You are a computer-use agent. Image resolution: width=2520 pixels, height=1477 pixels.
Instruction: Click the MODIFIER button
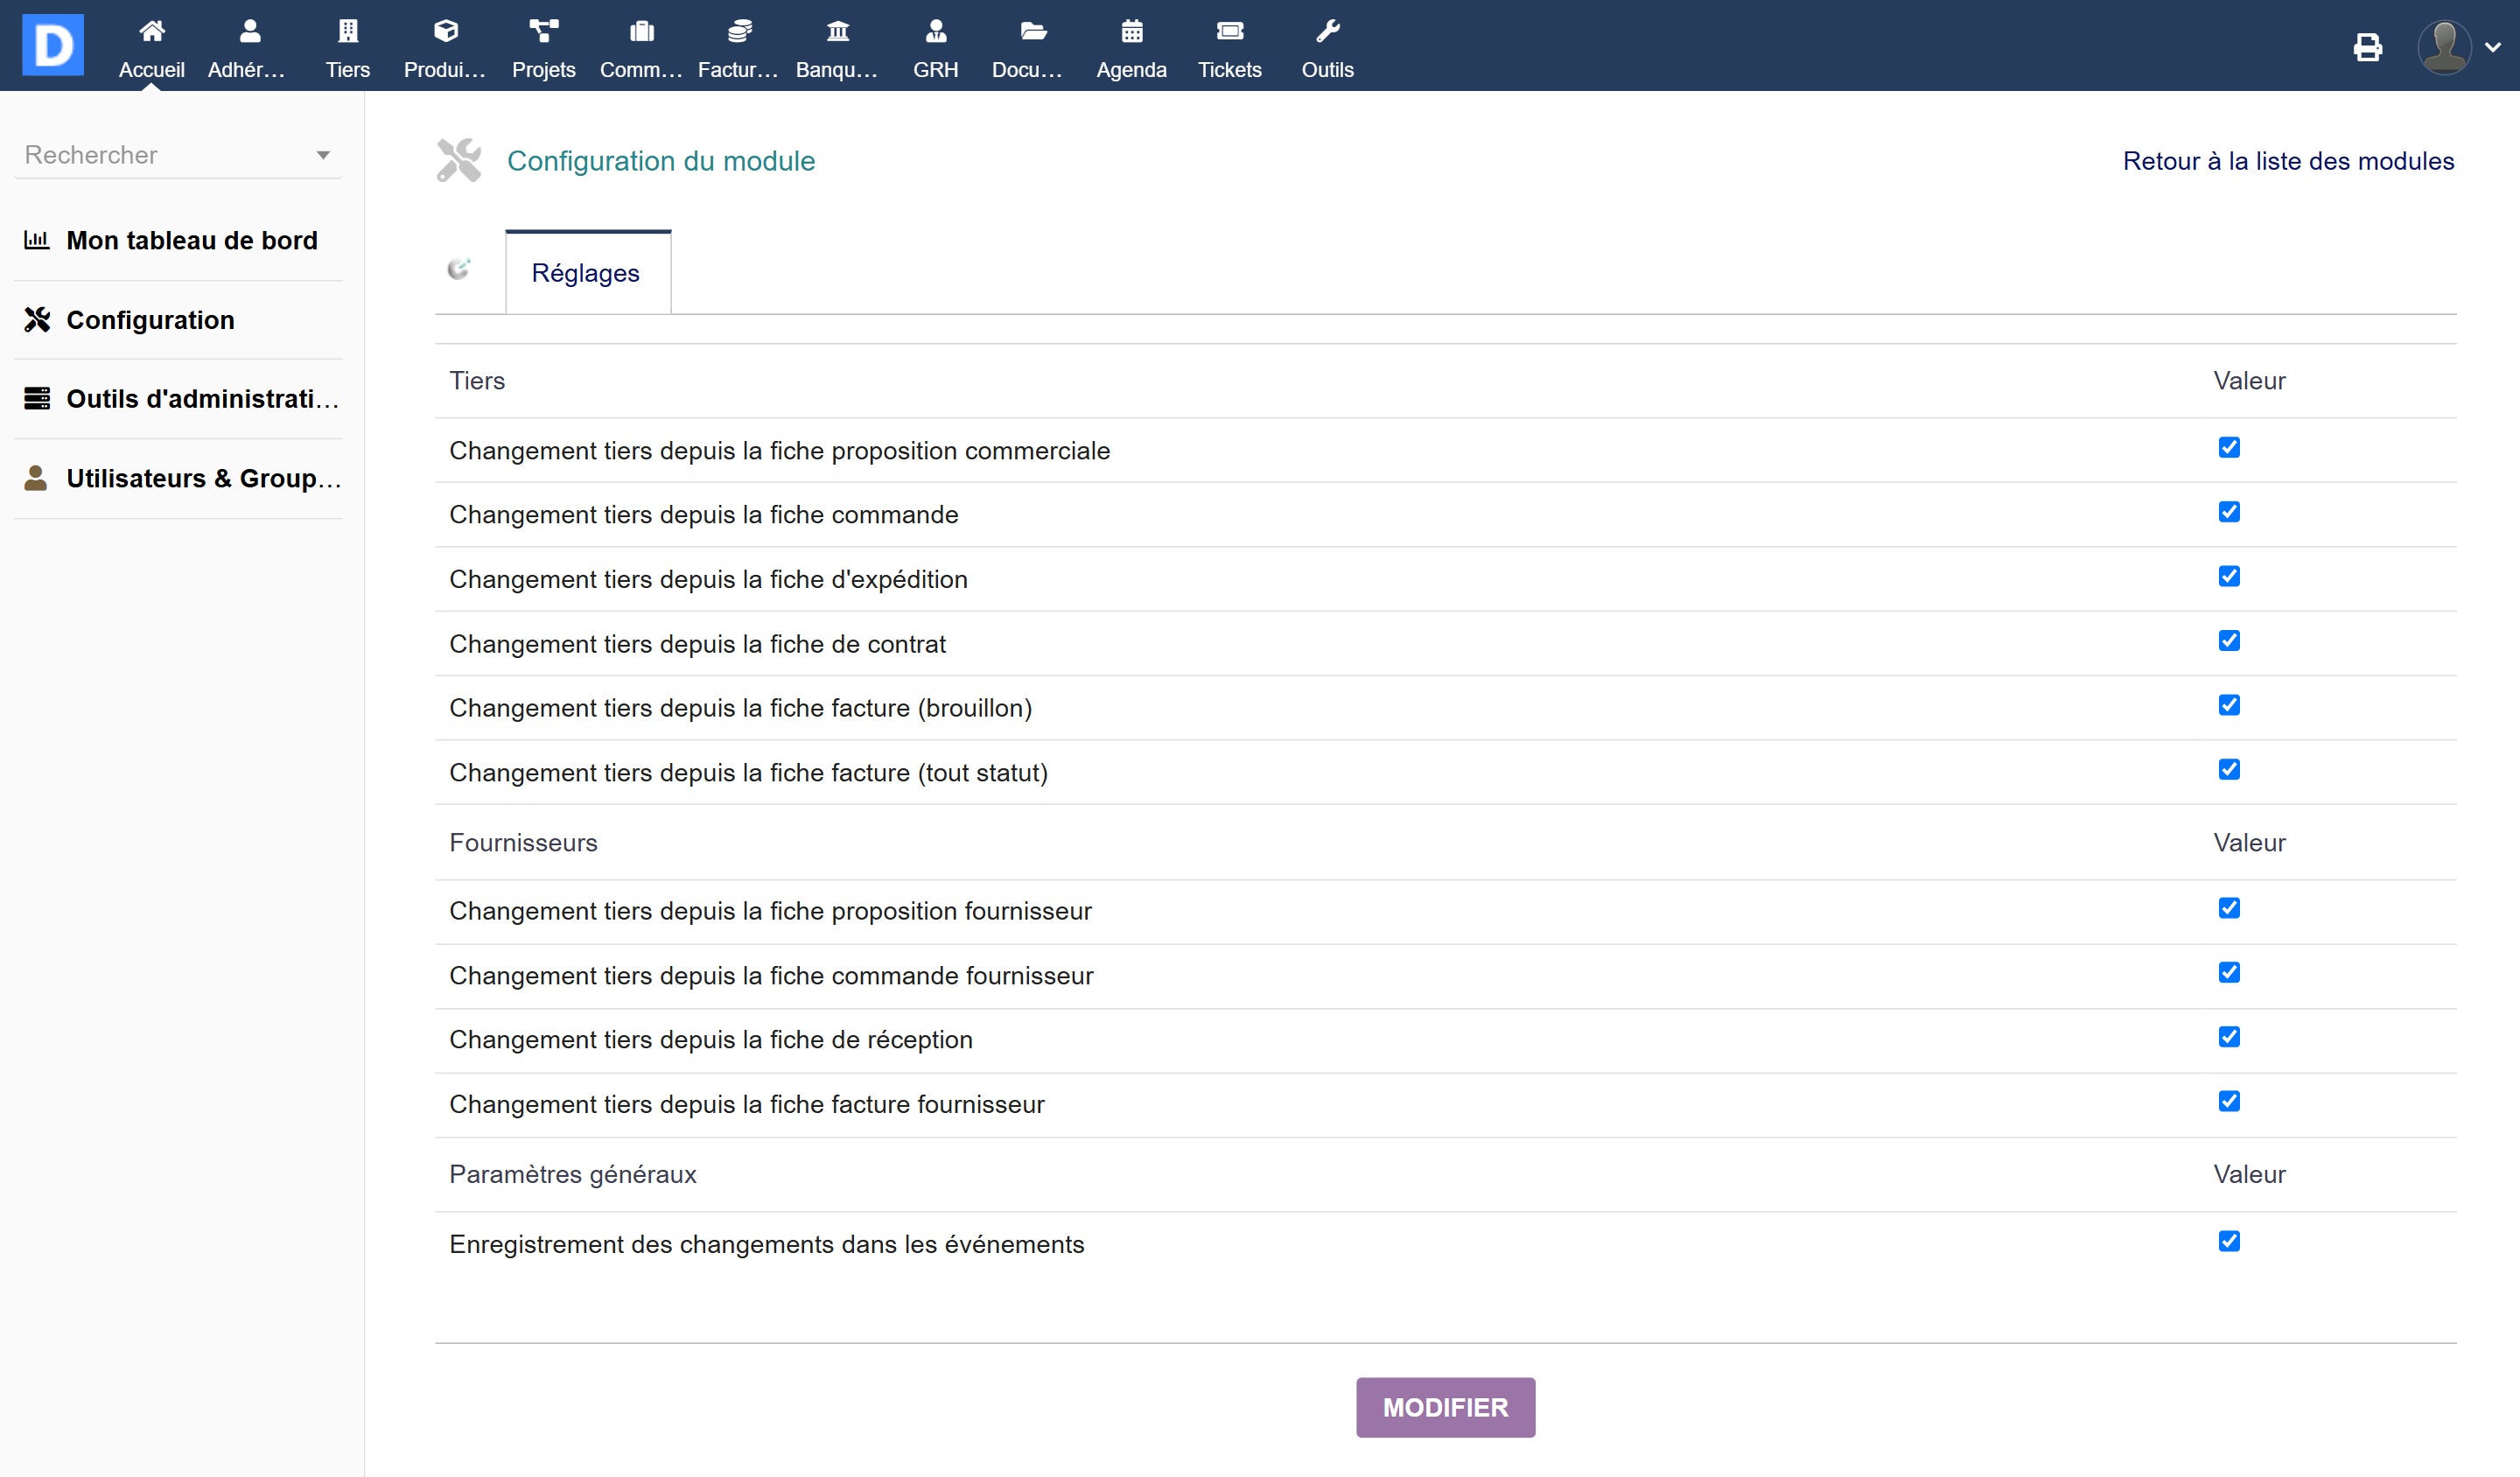tap(1445, 1407)
